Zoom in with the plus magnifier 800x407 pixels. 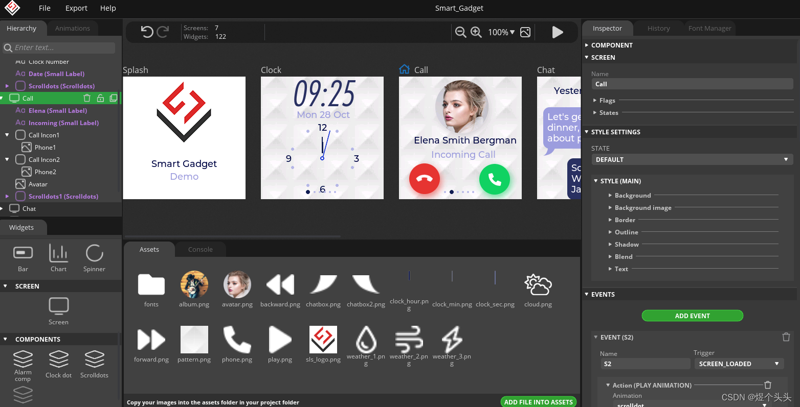coord(476,32)
